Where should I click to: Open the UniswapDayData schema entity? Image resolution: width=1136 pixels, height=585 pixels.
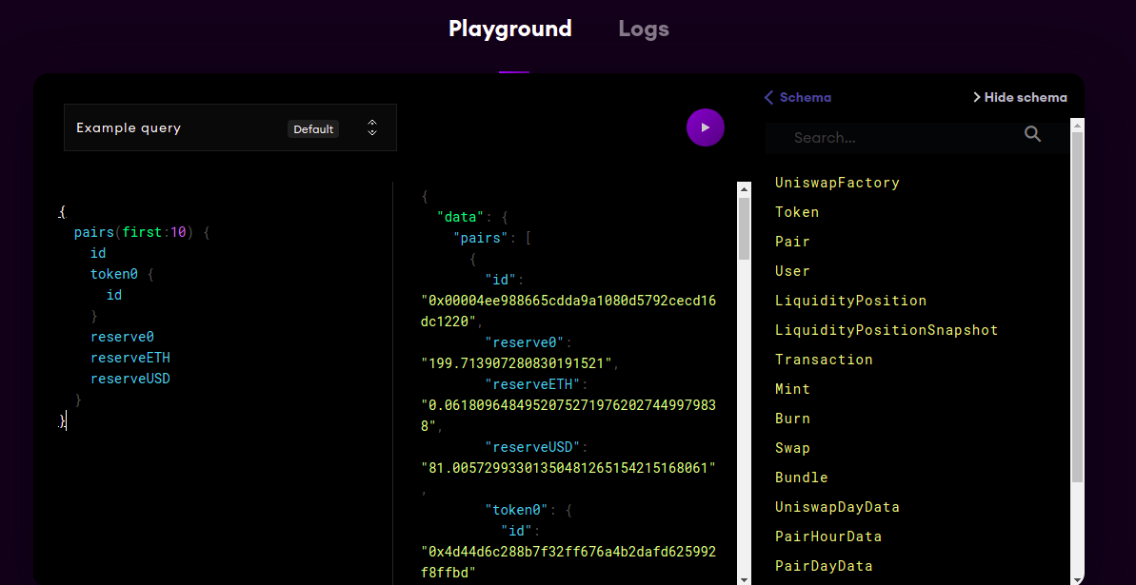(x=837, y=507)
